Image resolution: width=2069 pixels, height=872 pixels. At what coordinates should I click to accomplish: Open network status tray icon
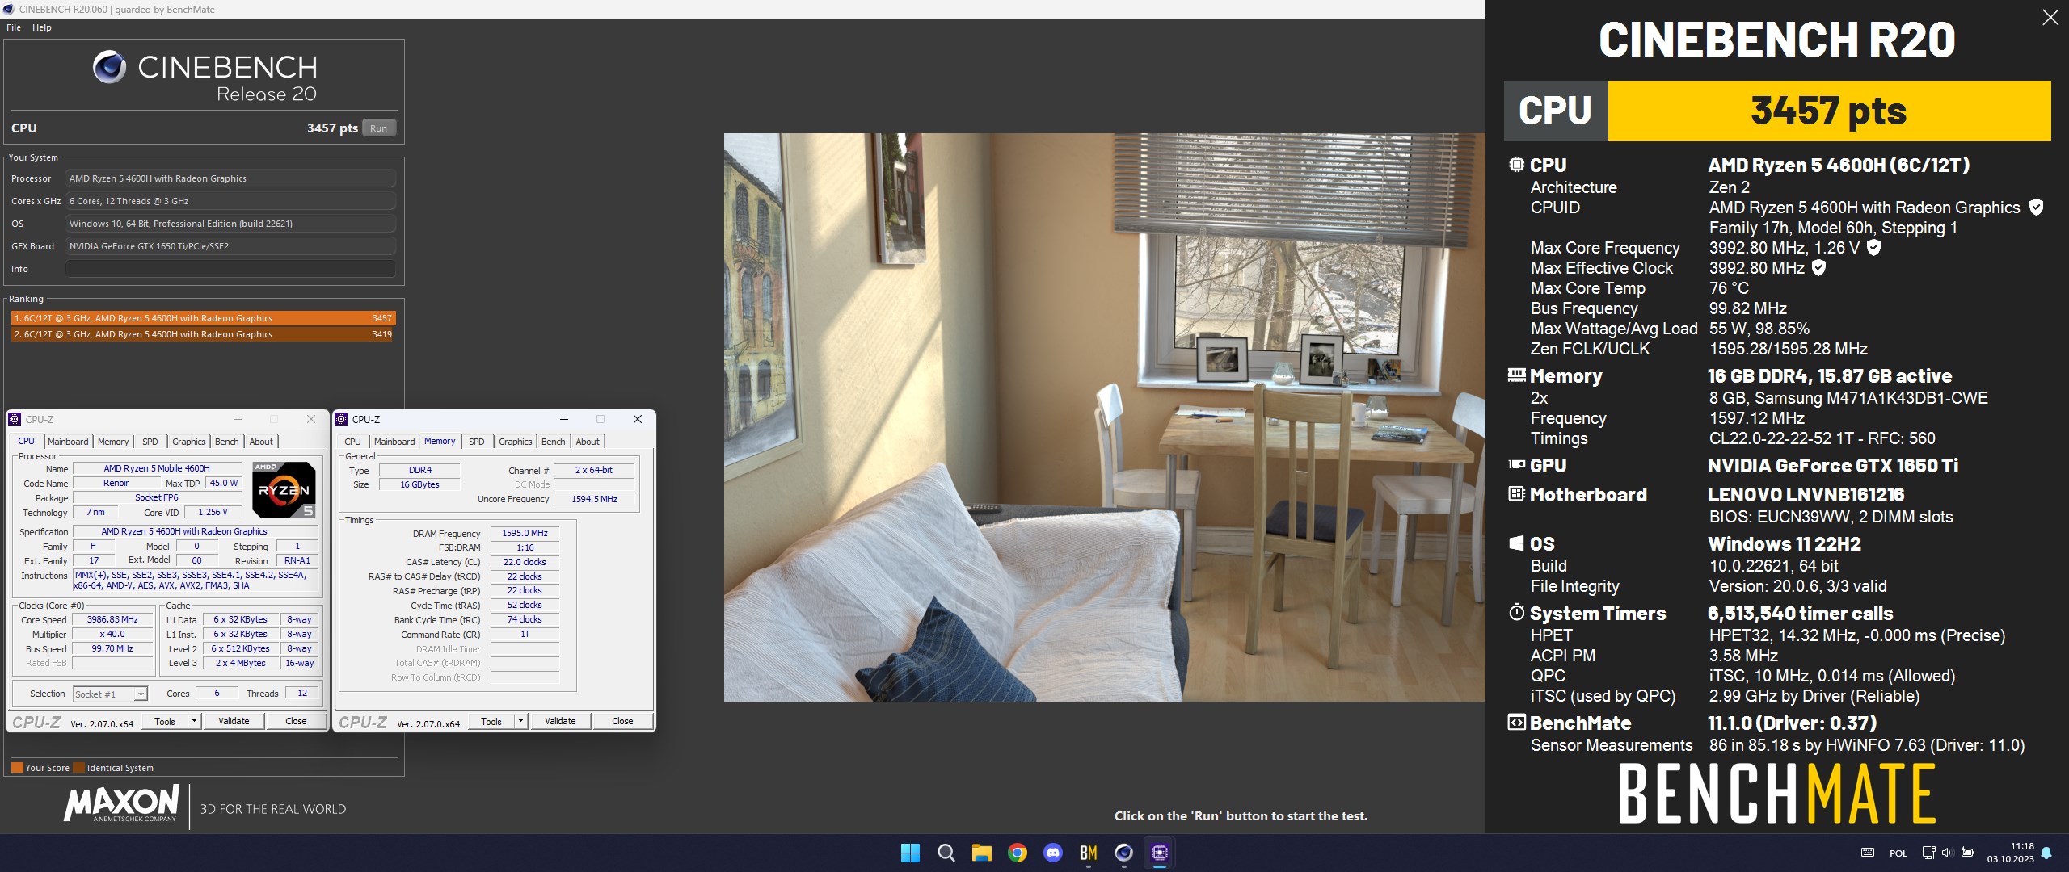tap(1928, 853)
